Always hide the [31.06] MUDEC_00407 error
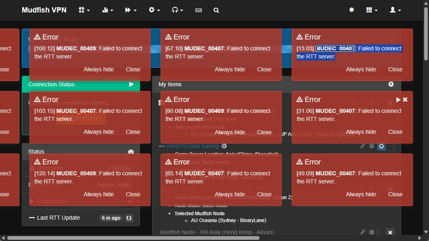 [x=361, y=132]
